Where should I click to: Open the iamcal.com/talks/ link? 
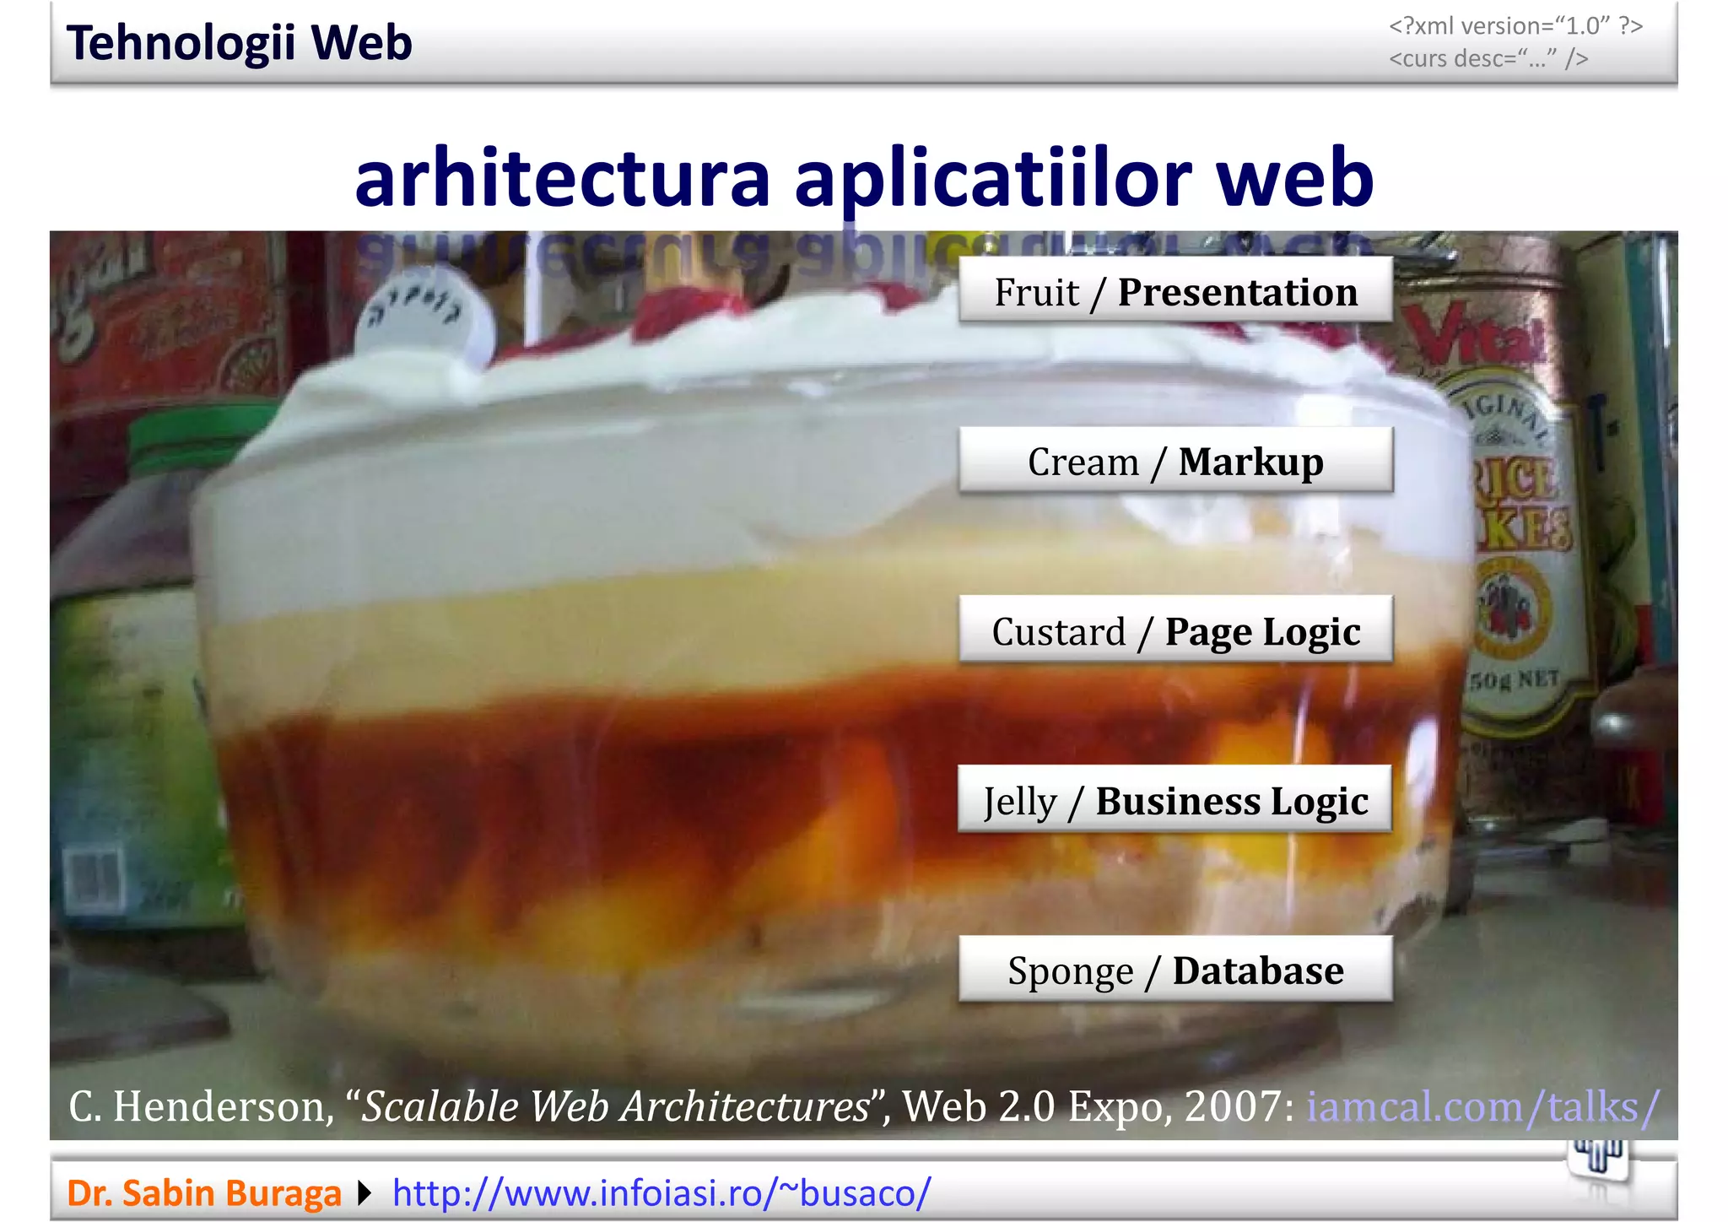tap(1483, 1106)
